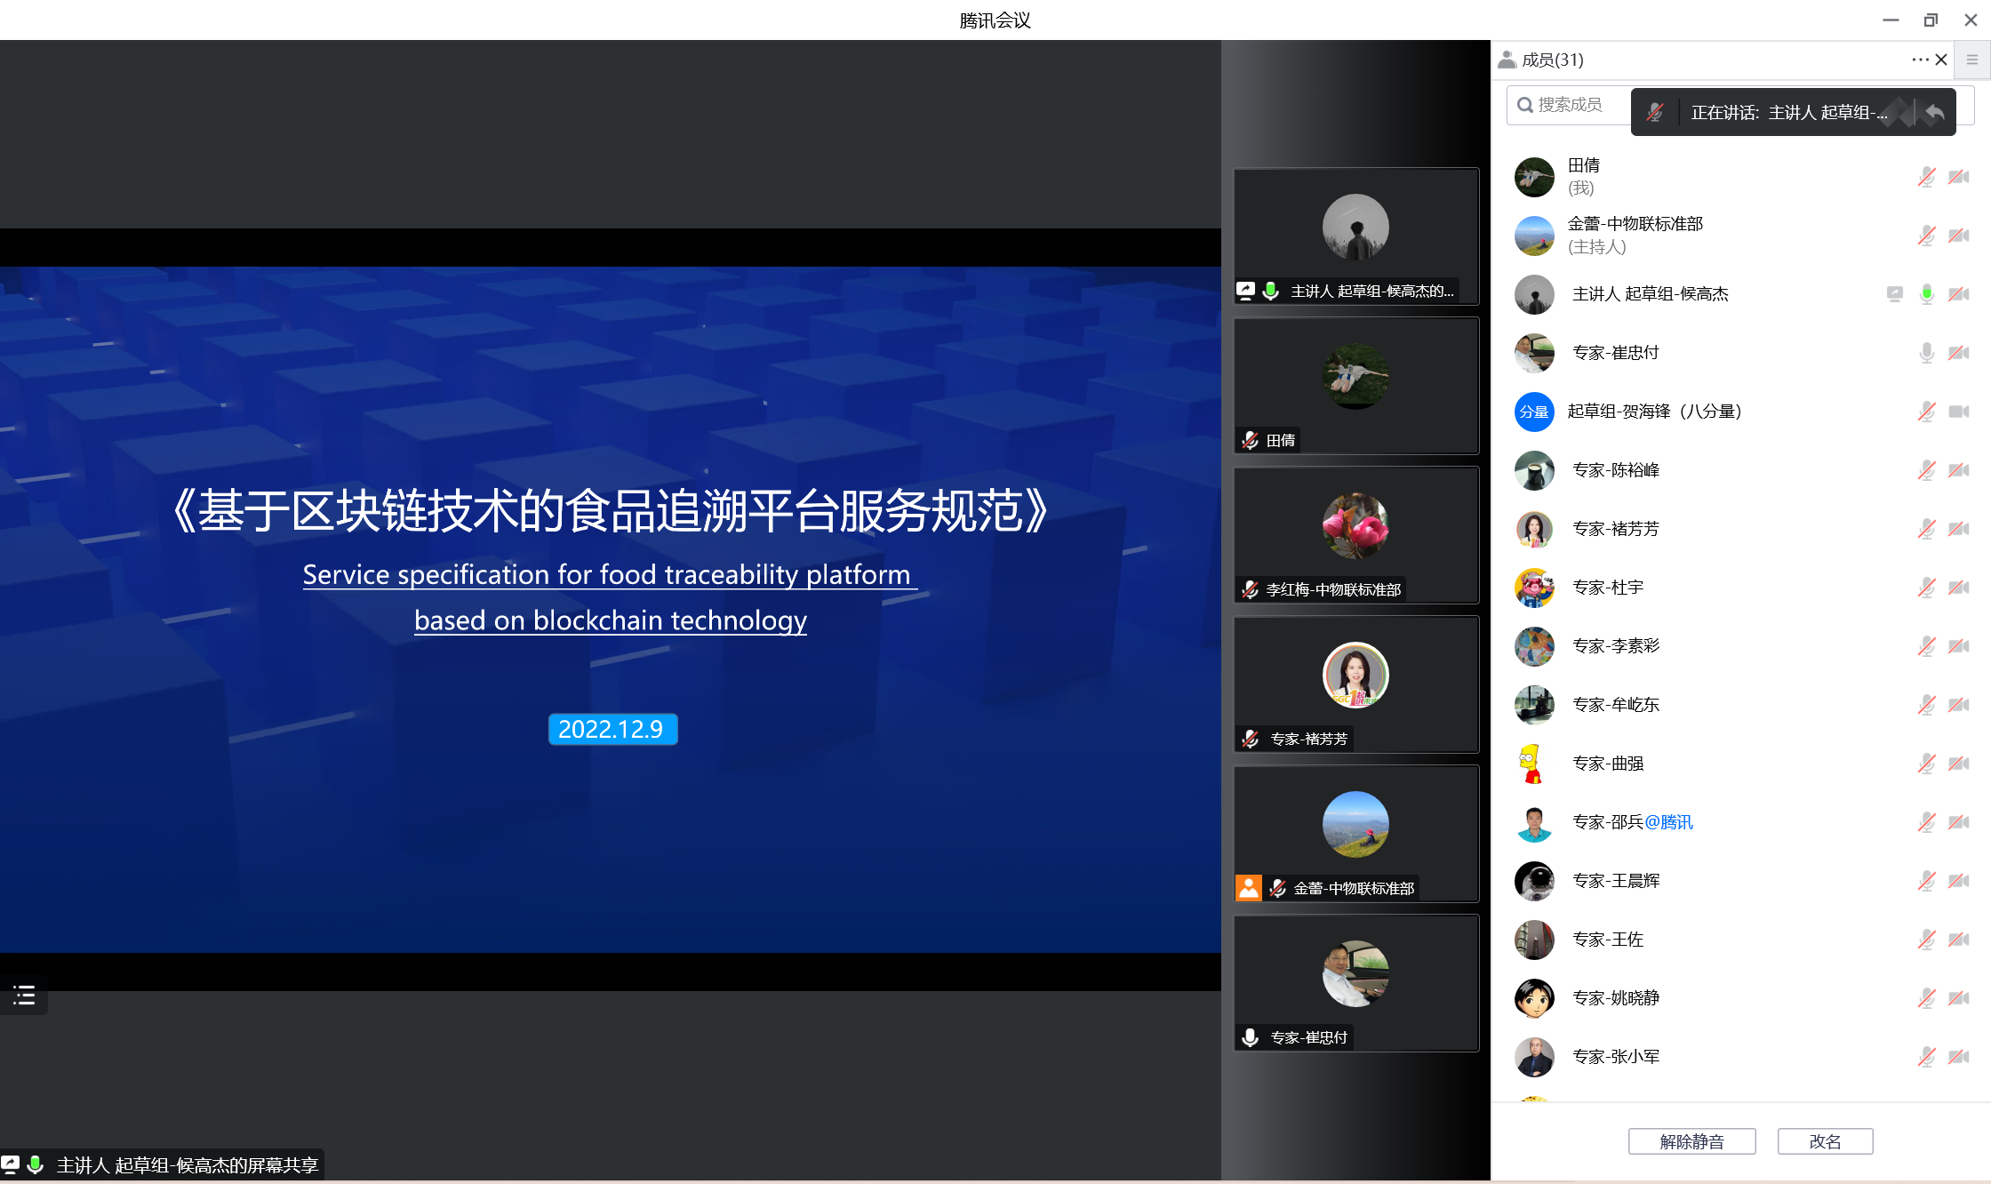This screenshot has height=1184, width=1991.
Task: Click the 成员(31) panel header
Action: [x=1552, y=60]
